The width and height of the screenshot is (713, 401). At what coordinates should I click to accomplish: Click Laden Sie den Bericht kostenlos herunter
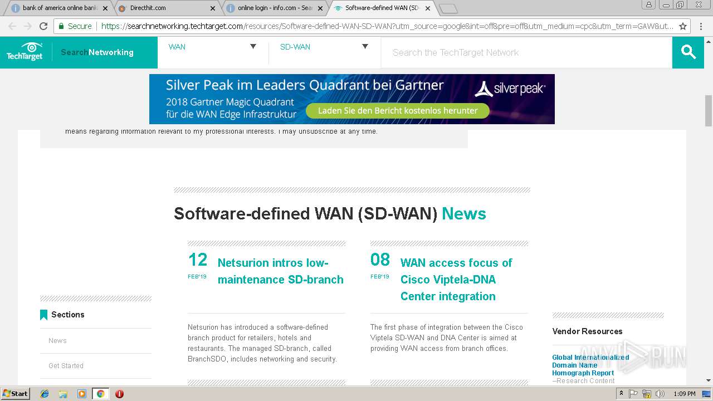click(398, 111)
